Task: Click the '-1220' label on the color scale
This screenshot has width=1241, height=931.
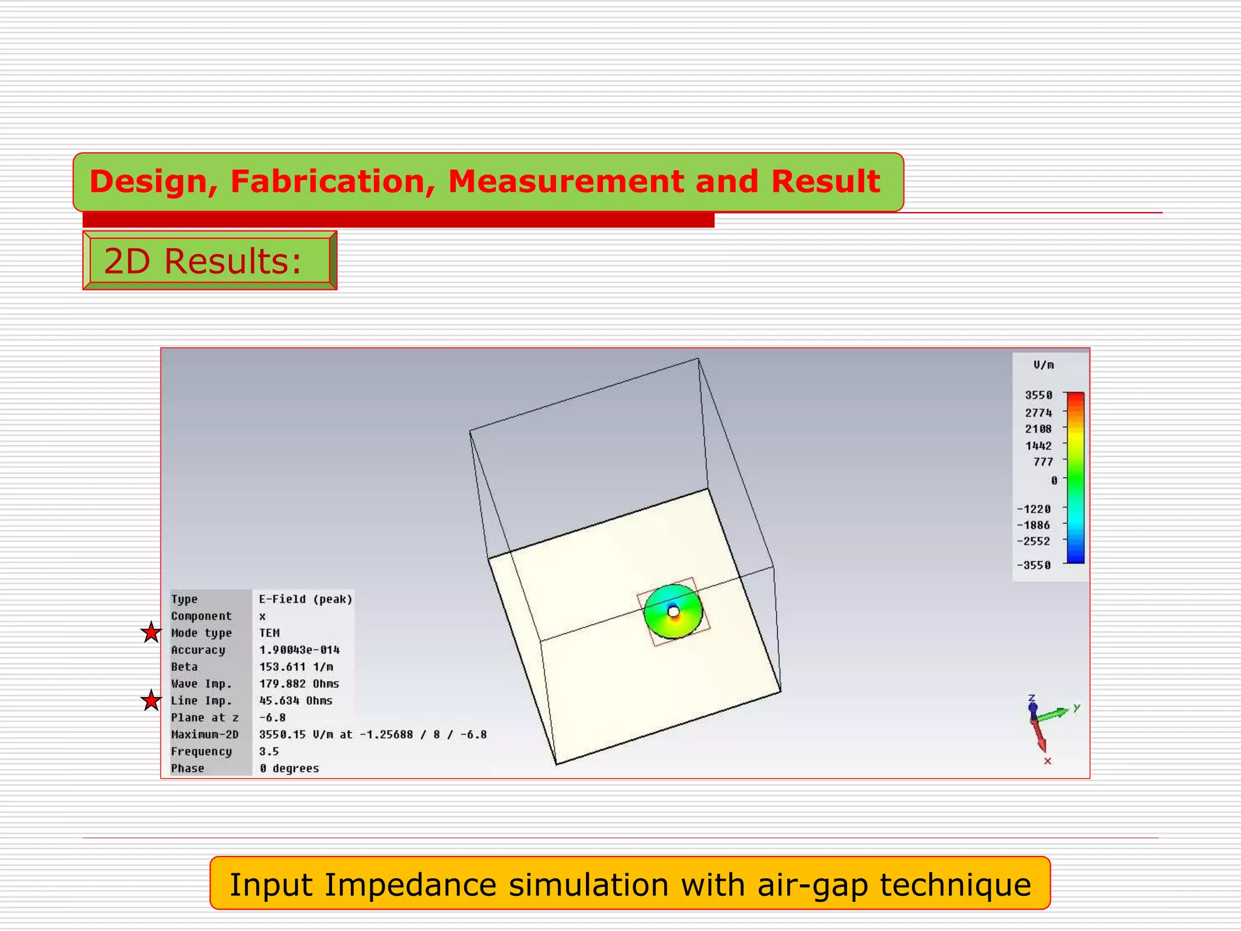Action: [1034, 509]
